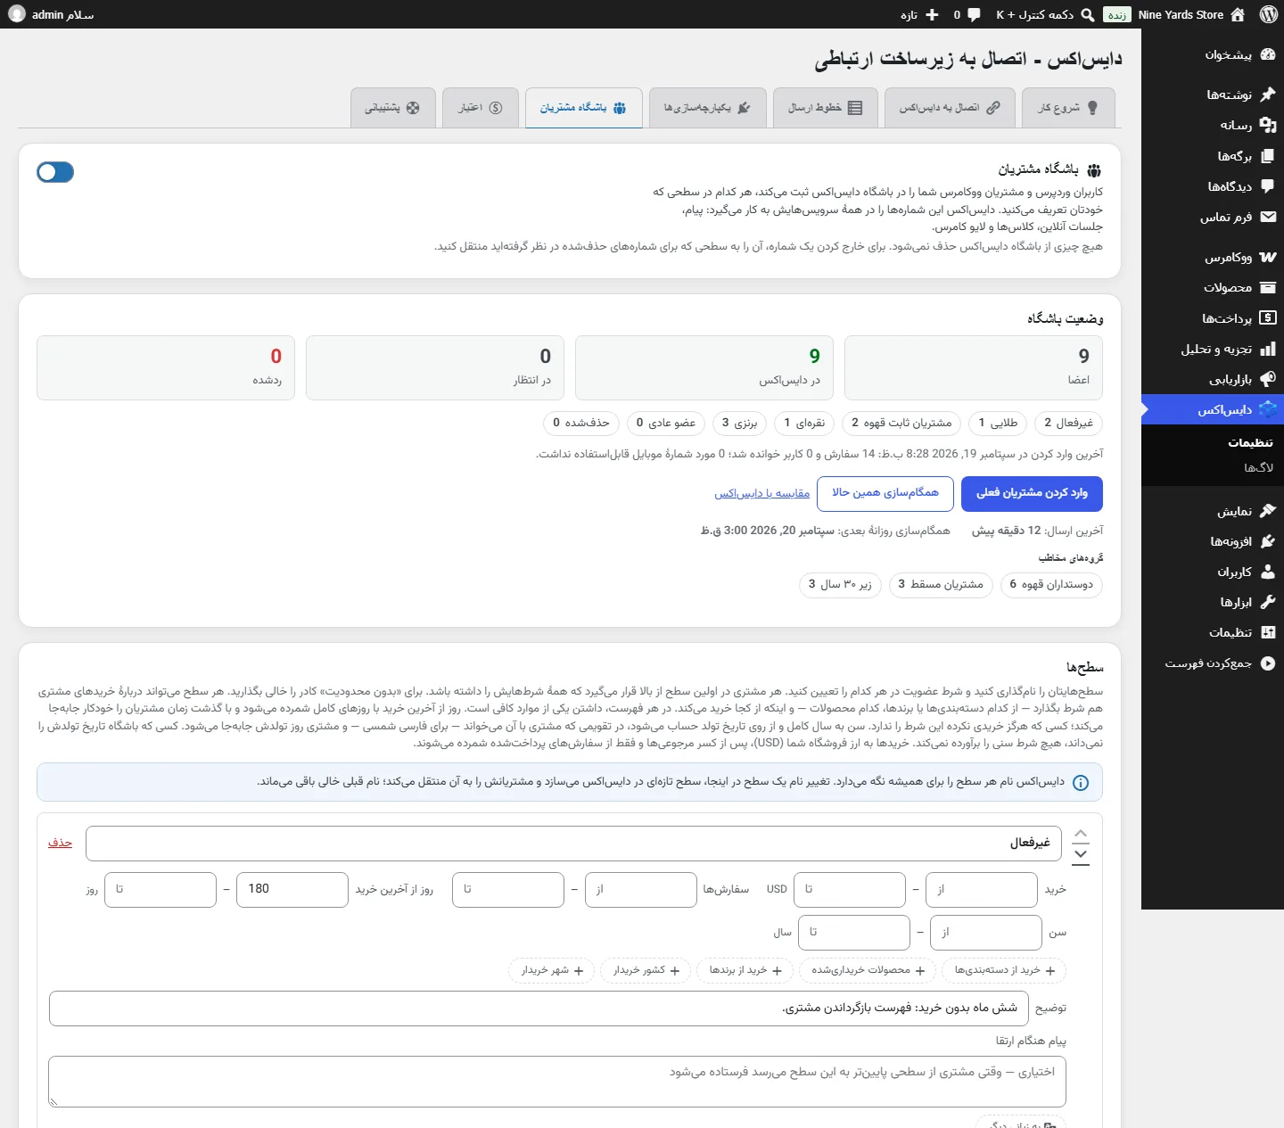Open the بازاریابی megaphone icon
This screenshot has height=1128, width=1284.
pyautogui.click(x=1268, y=379)
